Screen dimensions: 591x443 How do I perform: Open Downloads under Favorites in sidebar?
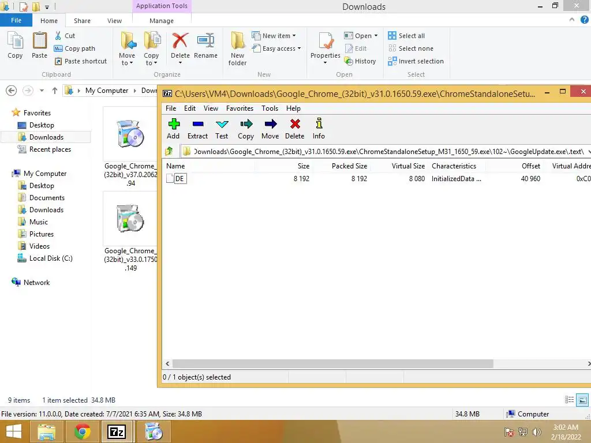tap(46, 137)
